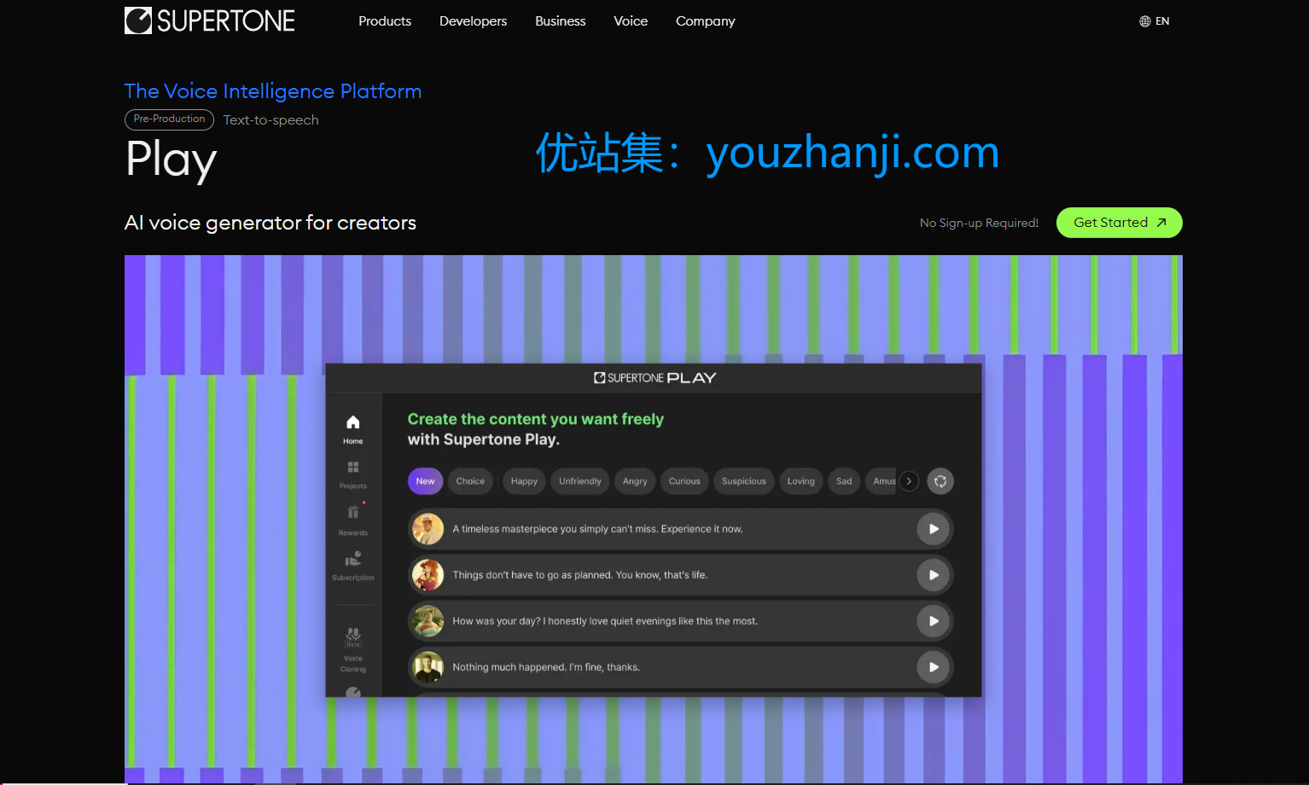Select the Curious emotion chip
The width and height of the screenshot is (1309, 785).
point(684,481)
